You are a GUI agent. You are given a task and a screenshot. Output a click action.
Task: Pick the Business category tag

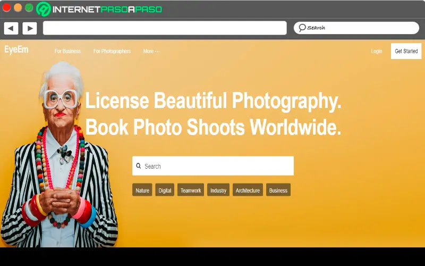coord(278,190)
